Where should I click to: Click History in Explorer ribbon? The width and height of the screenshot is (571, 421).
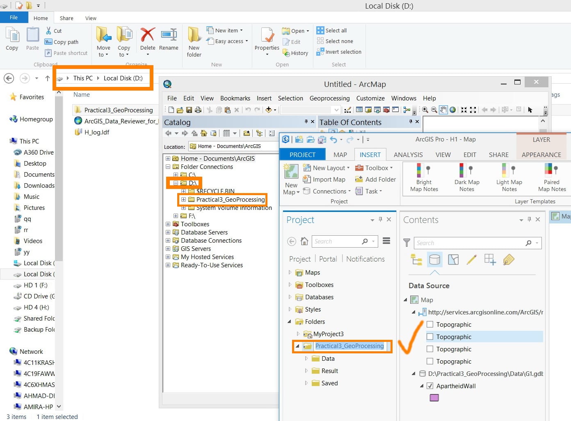pos(295,53)
